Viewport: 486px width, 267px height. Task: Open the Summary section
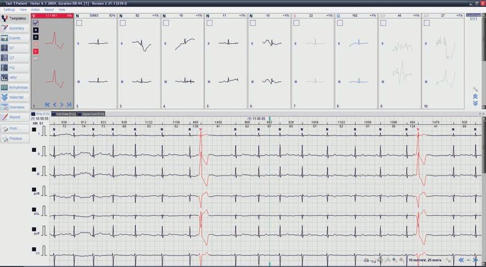(15, 28)
